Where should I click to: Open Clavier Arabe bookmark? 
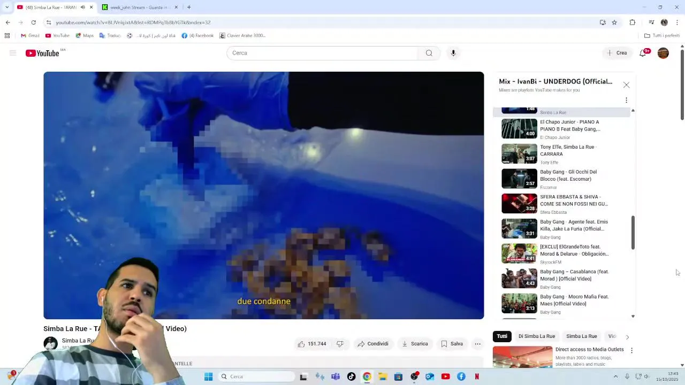[242, 36]
